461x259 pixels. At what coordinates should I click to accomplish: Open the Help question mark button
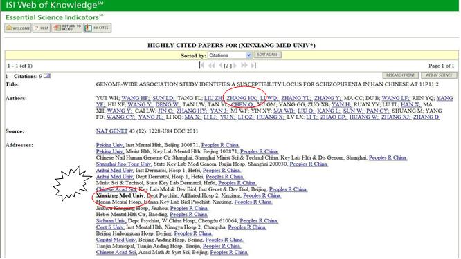point(41,28)
